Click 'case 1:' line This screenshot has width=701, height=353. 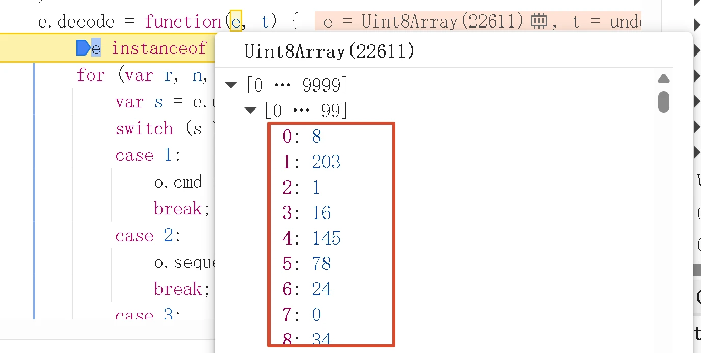[x=148, y=155]
